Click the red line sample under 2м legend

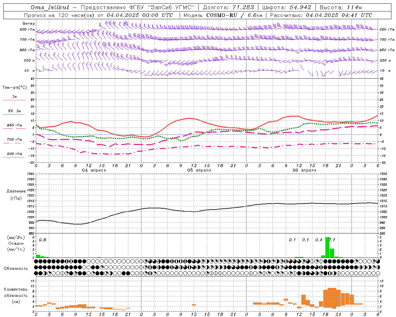pyautogui.click(x=14, y=100)
